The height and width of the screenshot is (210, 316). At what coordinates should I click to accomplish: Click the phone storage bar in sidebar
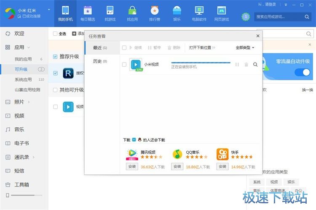[27, 195]
